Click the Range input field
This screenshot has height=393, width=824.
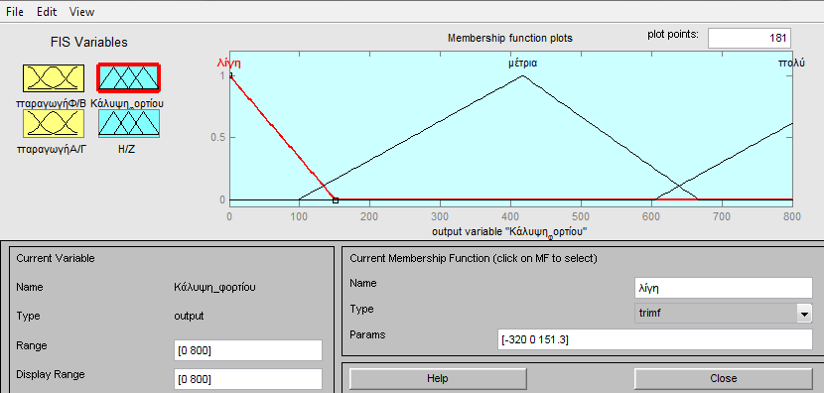point(248,350)
